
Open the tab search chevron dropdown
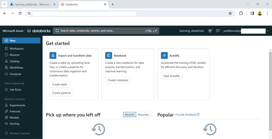4,4
